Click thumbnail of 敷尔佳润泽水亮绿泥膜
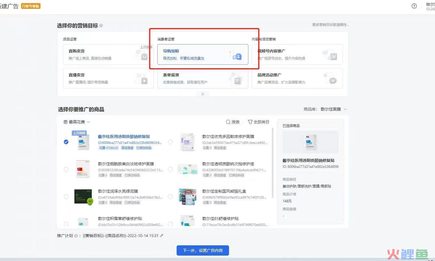 click(x=83, y=197)
